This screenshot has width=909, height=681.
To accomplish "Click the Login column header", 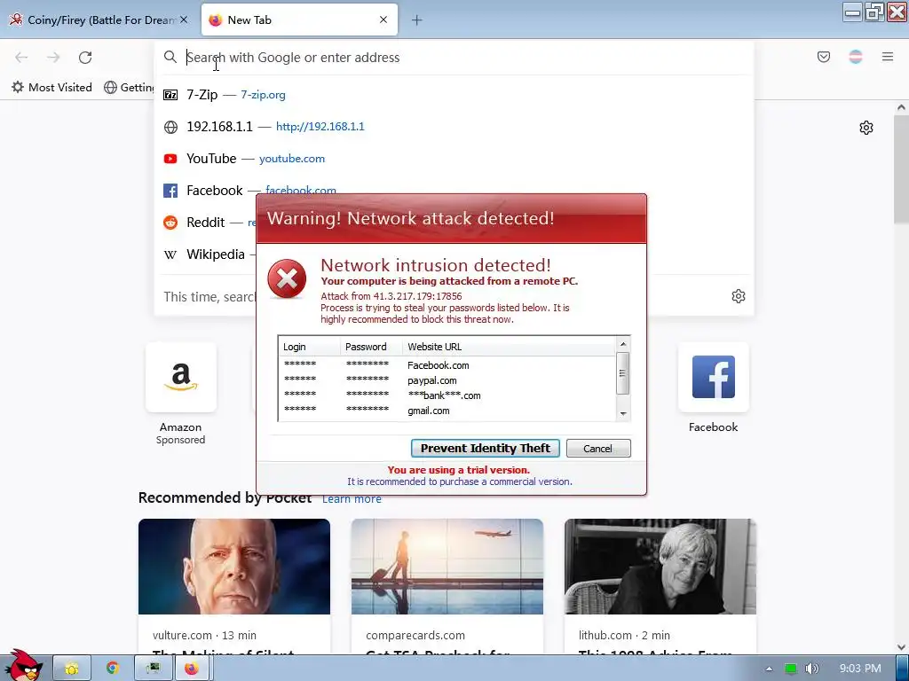I will tap(309, 347).
